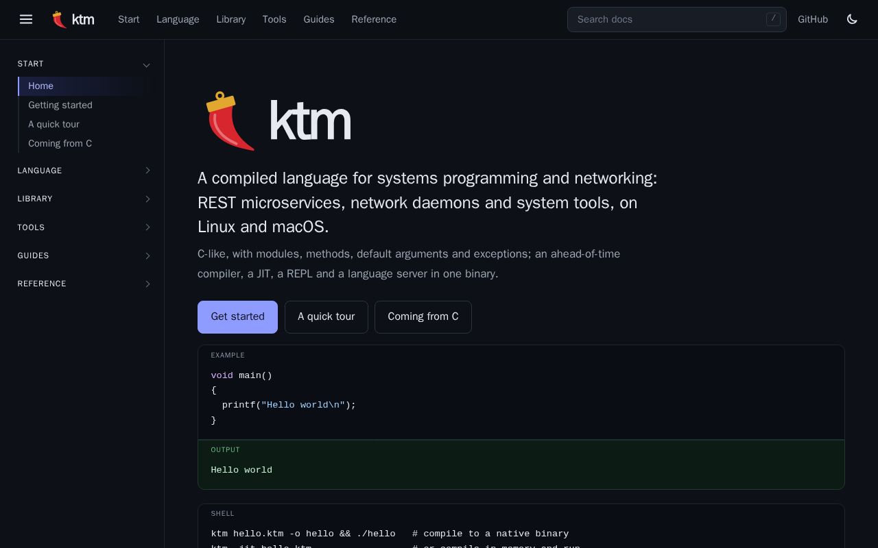Visit the GitHub link
878x548 pixels.
(x=813, y=19)
